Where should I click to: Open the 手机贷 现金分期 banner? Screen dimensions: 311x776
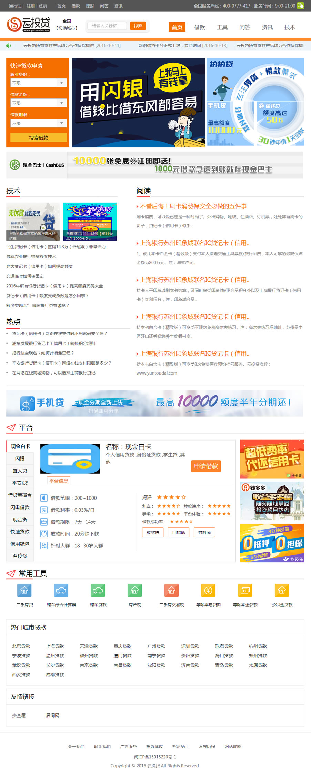[154, 403]
